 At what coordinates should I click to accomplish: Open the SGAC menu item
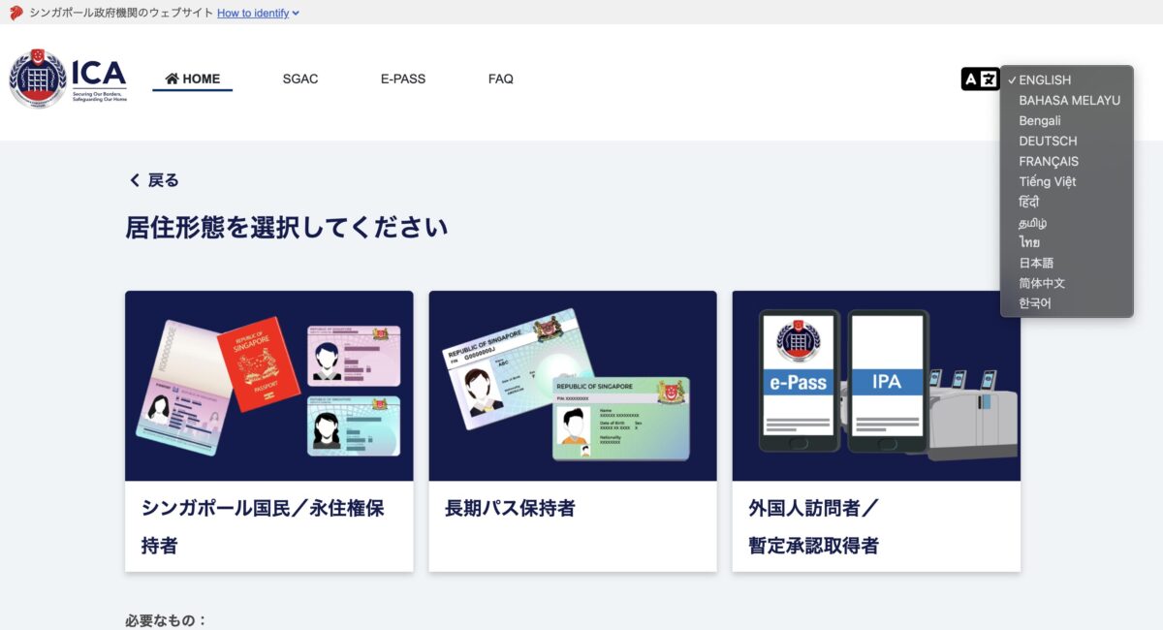[300, 79]
